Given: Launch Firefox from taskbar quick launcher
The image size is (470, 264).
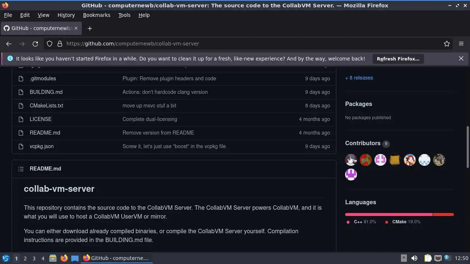Looking at the screenshot, I should [x=64, y=258].
